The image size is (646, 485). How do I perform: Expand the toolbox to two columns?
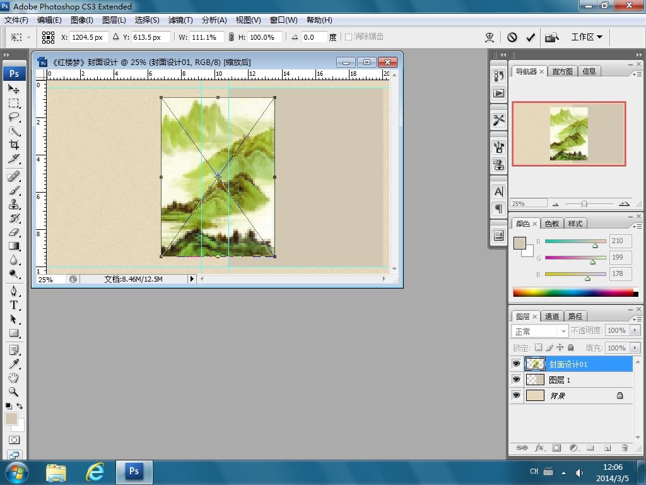6,54
